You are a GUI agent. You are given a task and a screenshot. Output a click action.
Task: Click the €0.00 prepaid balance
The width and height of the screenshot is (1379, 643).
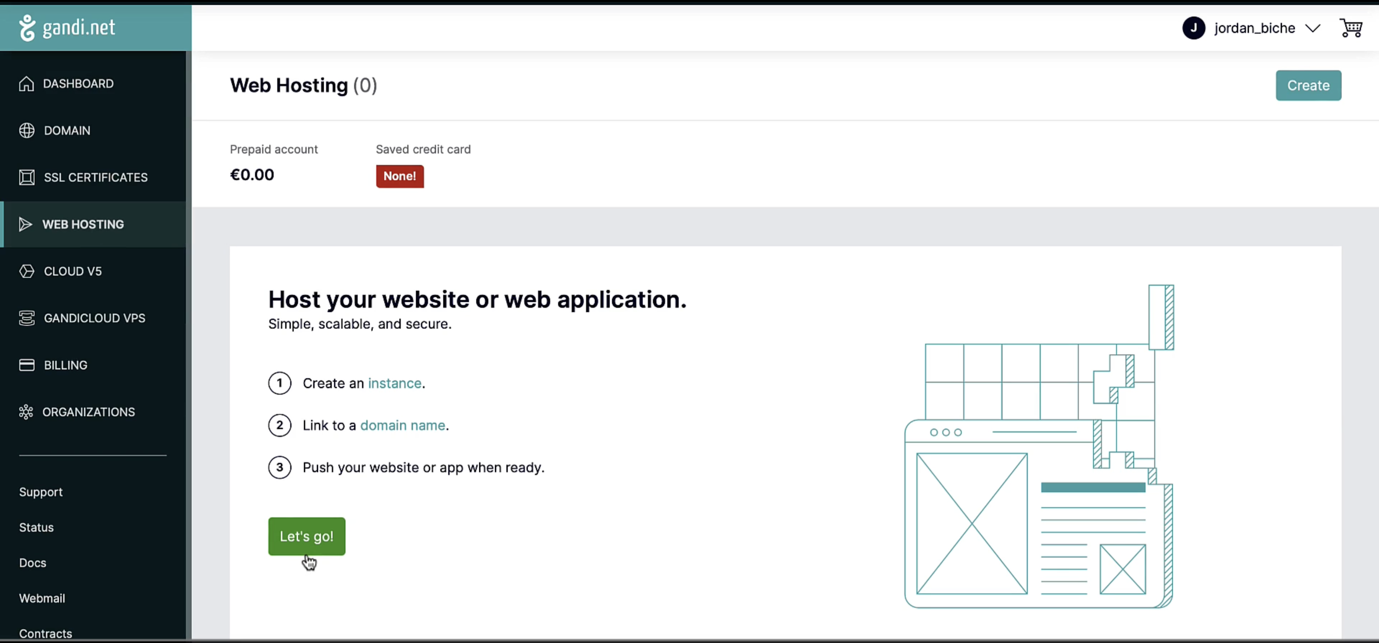[x=252, y=175]
